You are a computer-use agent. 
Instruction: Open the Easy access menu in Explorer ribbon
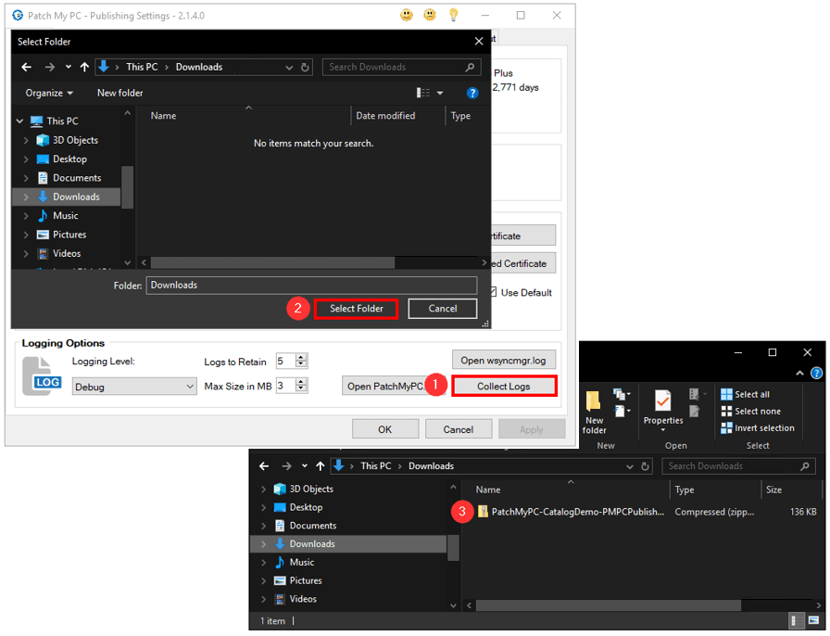[622, 411]
